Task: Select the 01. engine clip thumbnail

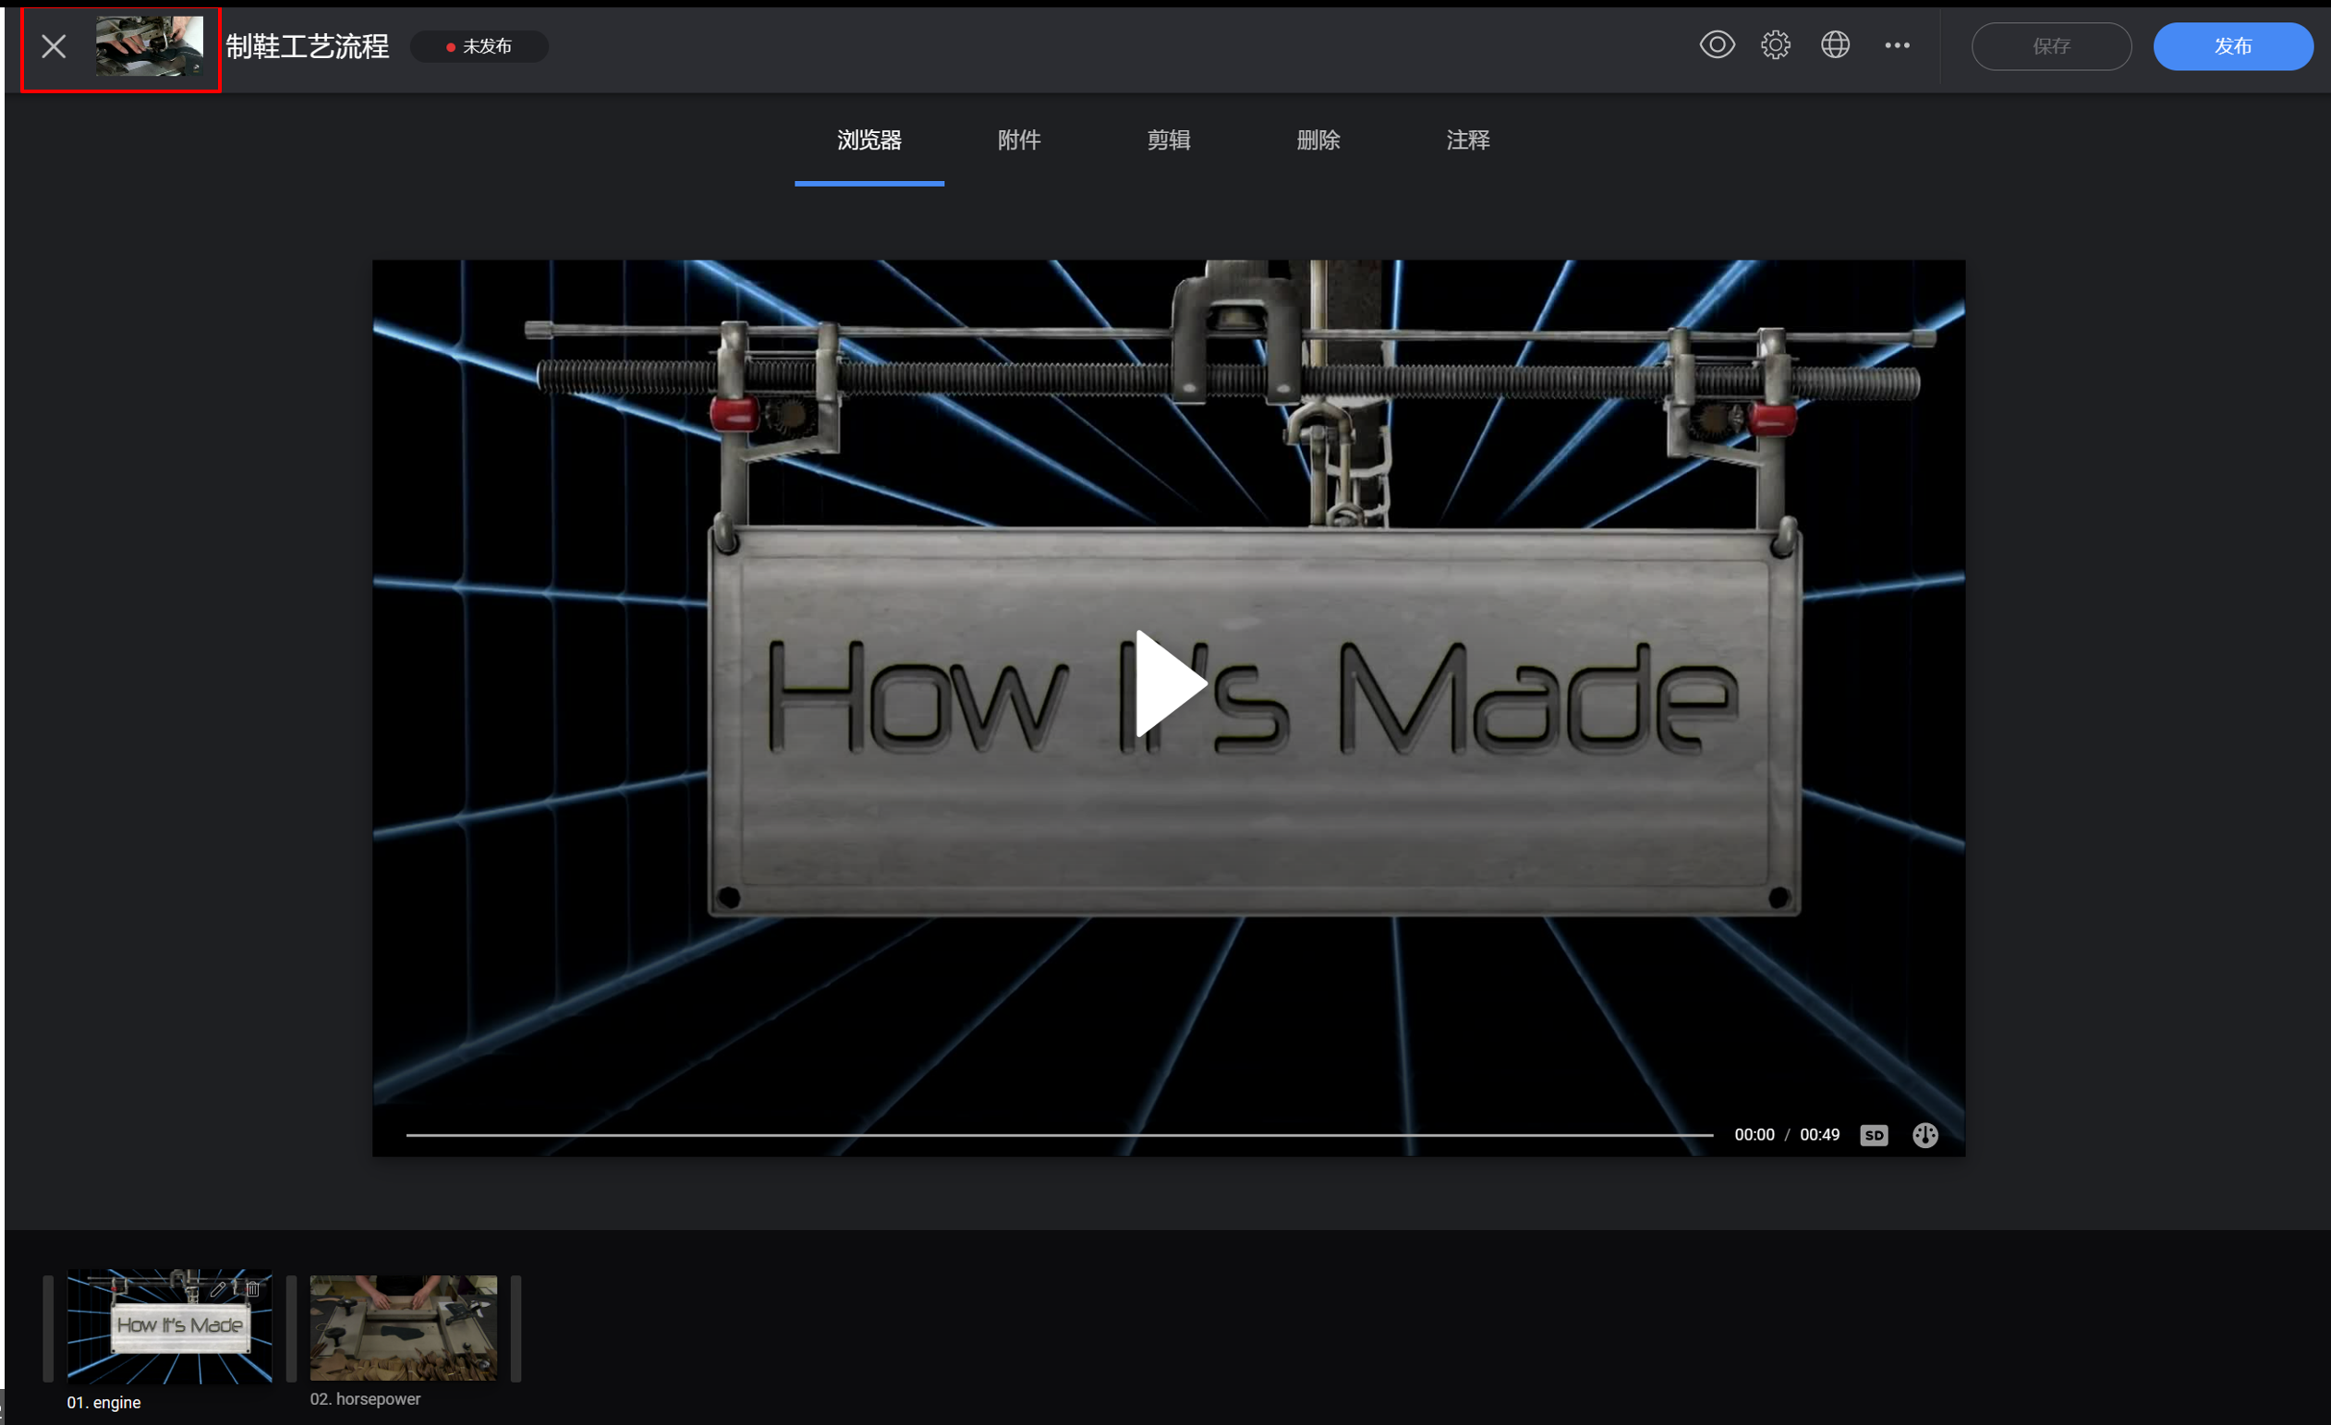Action: 169,1325
